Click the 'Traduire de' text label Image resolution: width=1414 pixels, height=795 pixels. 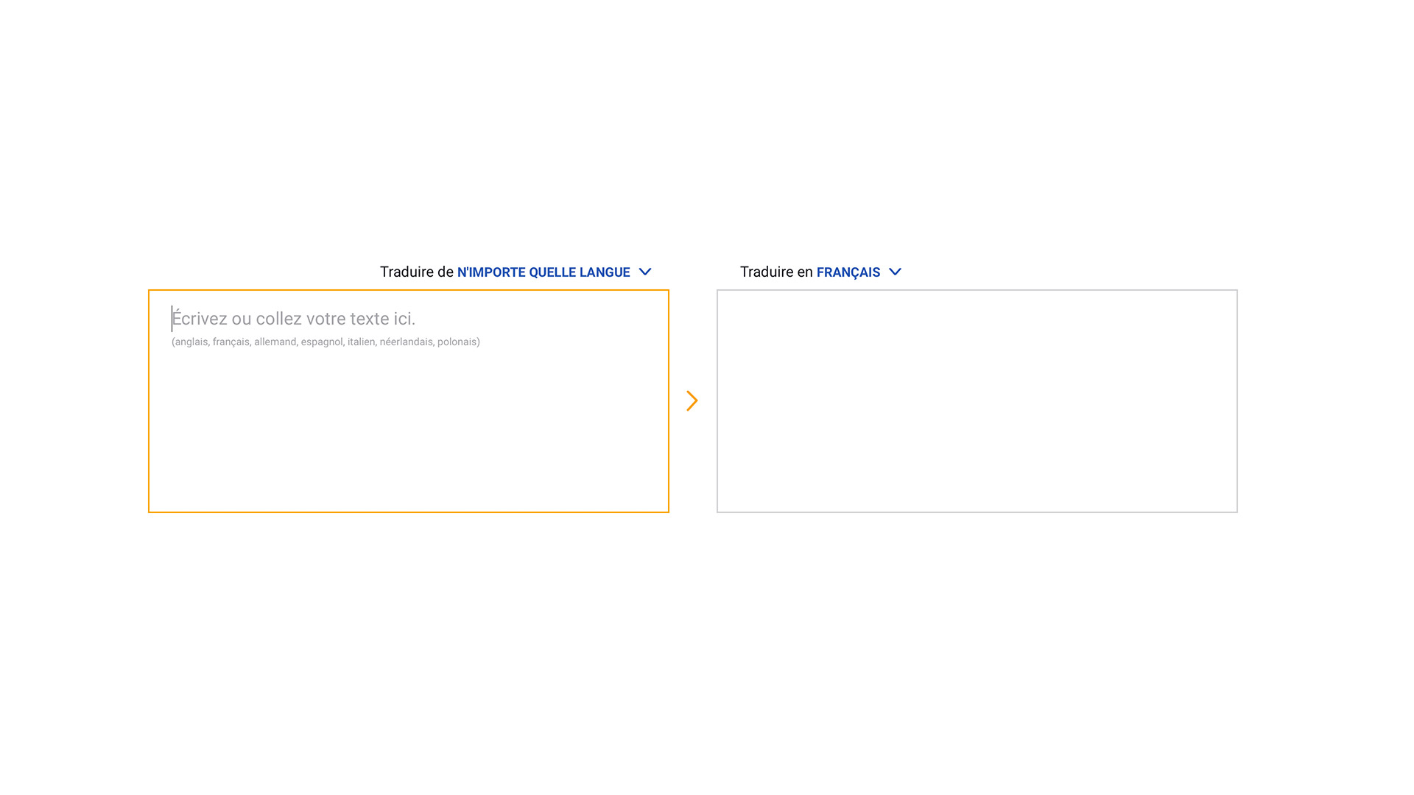[416, 272]
